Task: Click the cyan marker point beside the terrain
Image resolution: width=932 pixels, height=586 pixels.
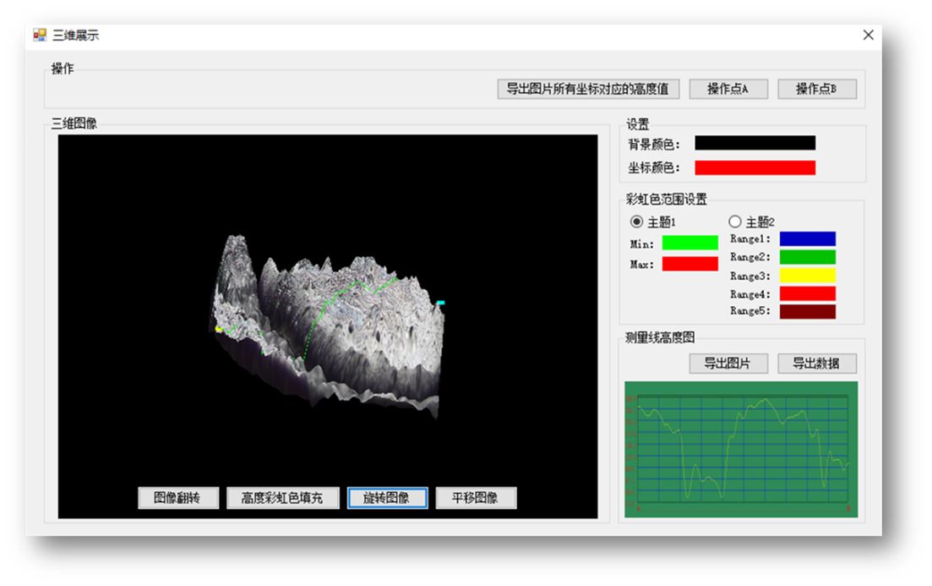Action: [440, 303]
